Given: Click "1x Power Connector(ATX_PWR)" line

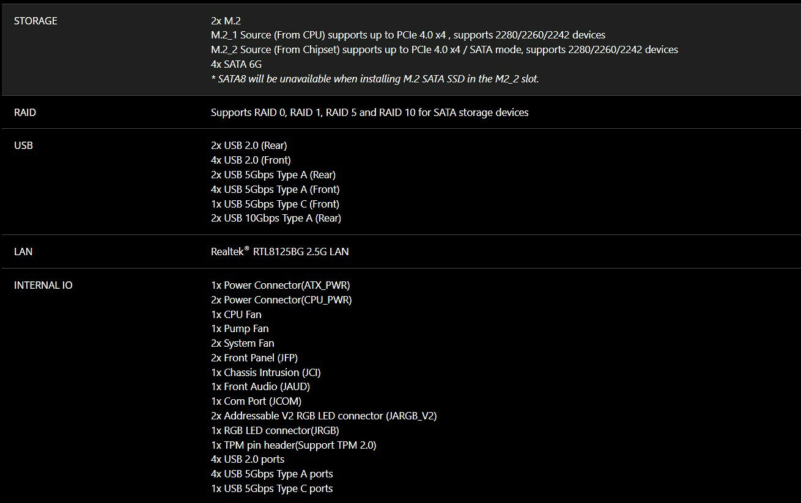Looking at the screenshot, I should (x=281, y=286).
